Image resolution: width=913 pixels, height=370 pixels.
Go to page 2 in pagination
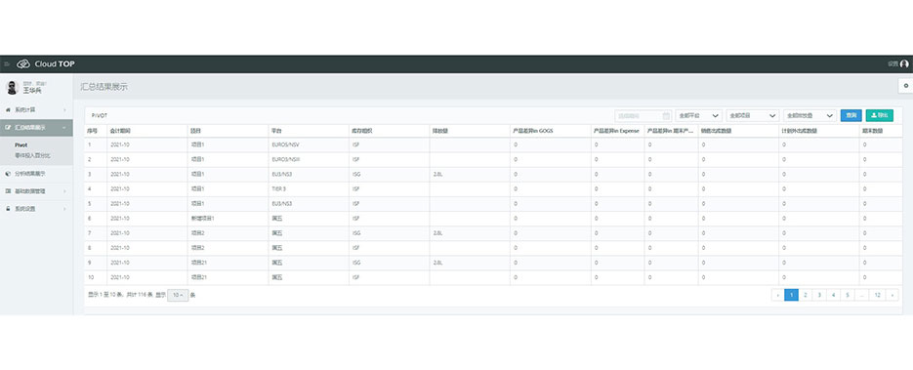(x=806, y=295)
